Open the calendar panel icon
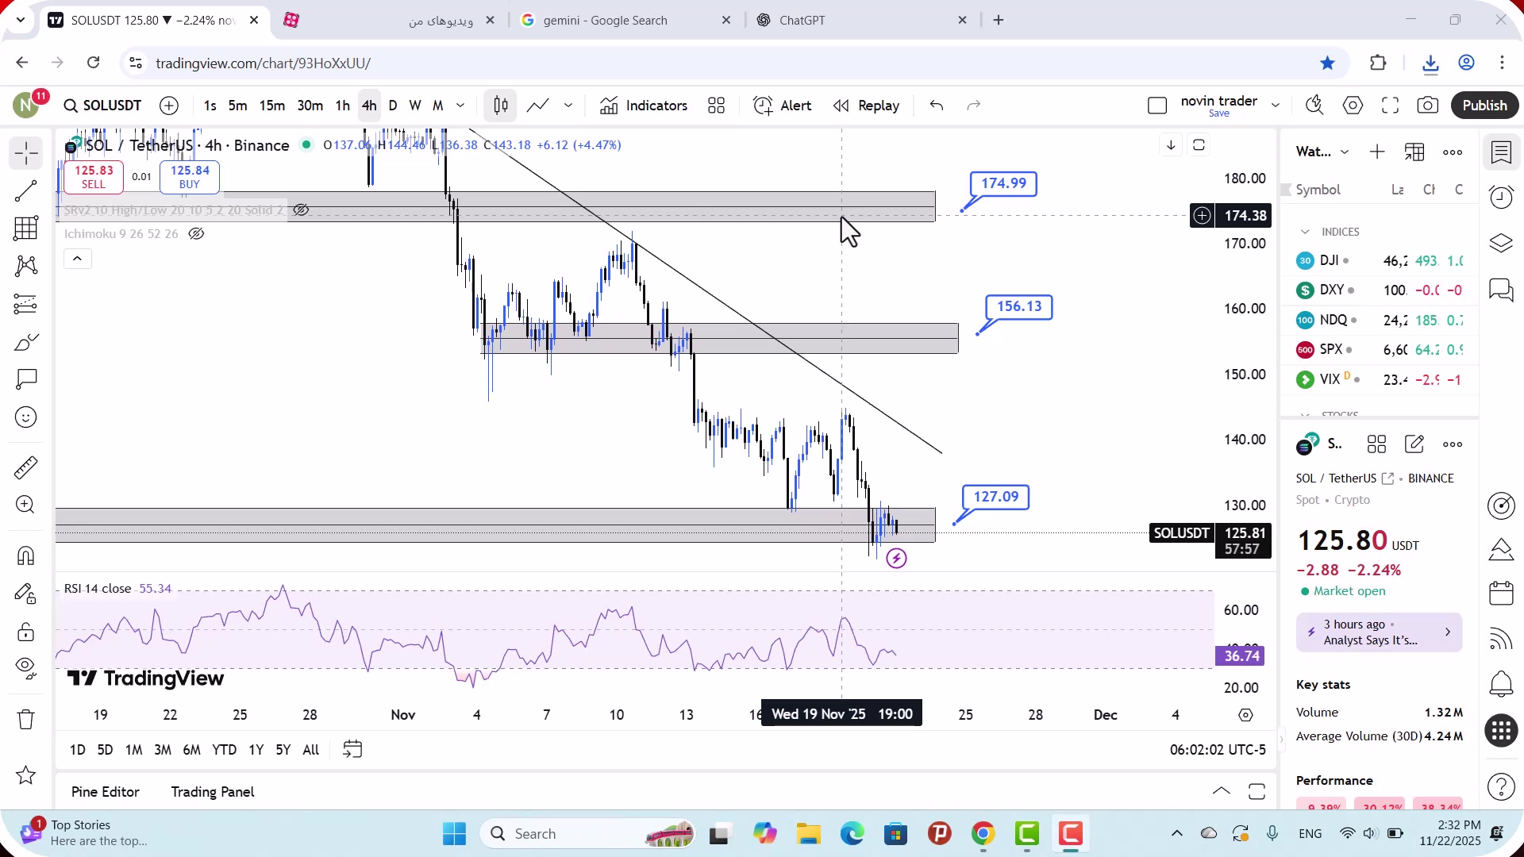Viewport: 1524px width, 857px height. click(1501, 594)
